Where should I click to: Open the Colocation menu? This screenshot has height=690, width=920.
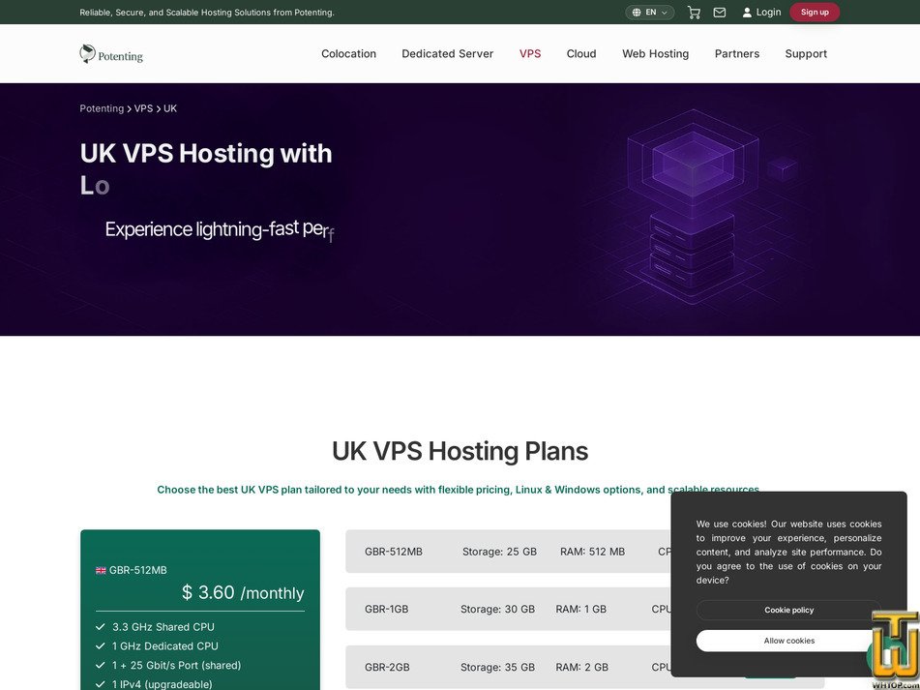(348, 54)
